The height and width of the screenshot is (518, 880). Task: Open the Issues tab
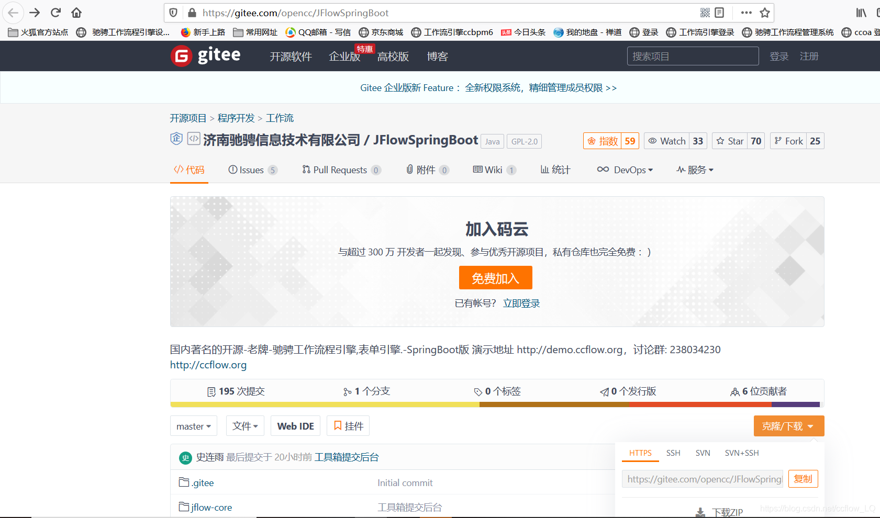[x=253, y=170]
